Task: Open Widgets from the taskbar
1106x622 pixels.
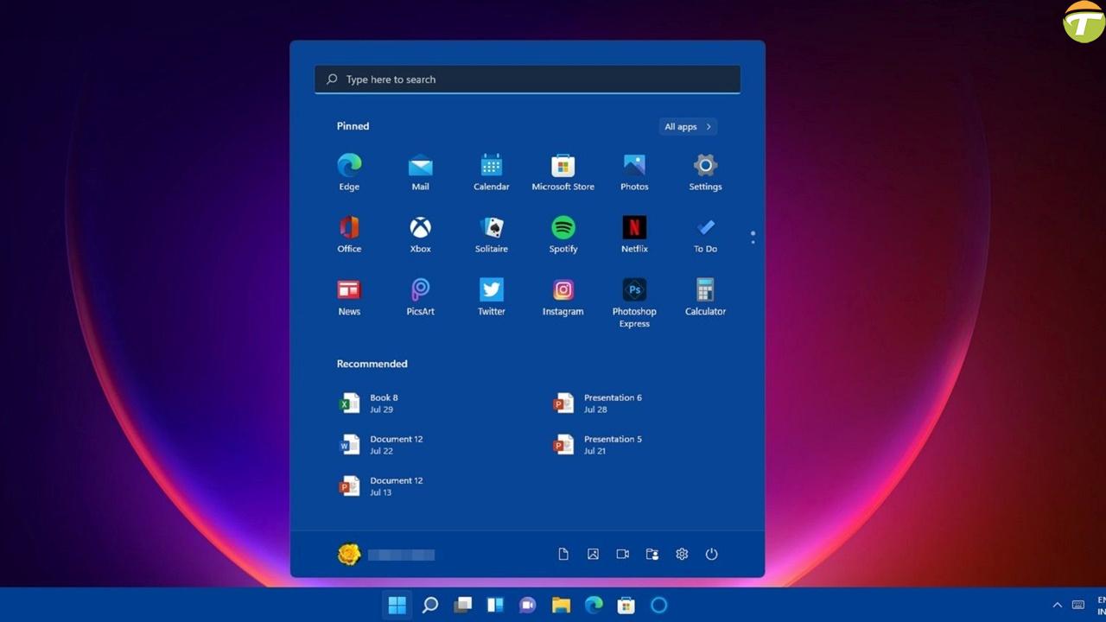Action: pyautogui.click(x=495, y=606)
